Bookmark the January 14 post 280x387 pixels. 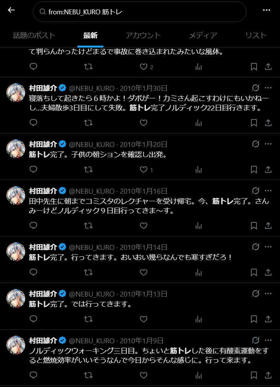(254, 272)
